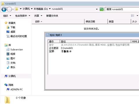Click the 路径 column header in checkout dialog
Screen dimensions: 139x104
pos(95,41)
